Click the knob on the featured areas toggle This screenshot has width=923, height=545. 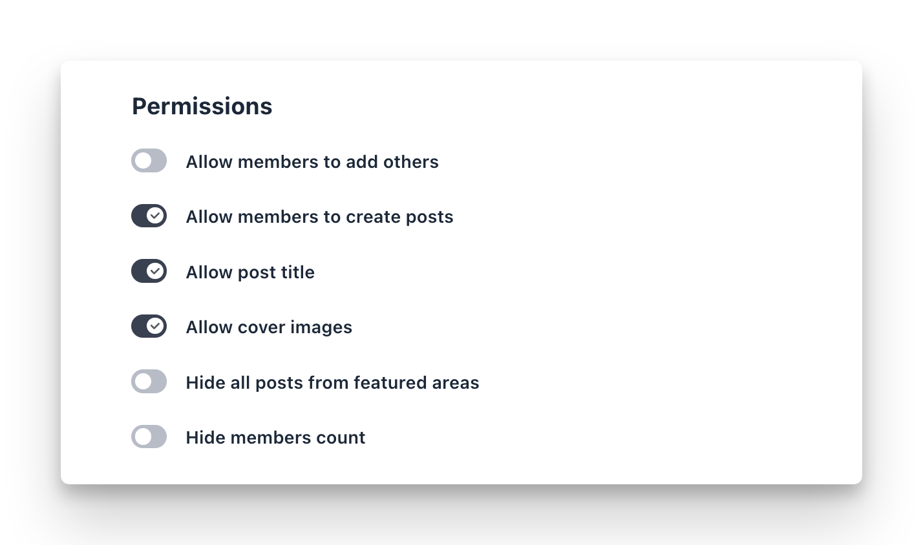[x=142, y=382]
